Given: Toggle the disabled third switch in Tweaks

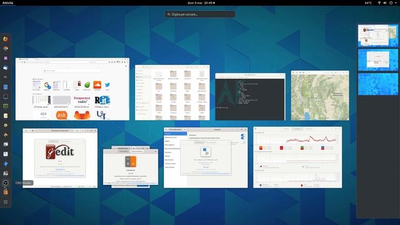Looking at the screenshot, I should pos(244,142).
